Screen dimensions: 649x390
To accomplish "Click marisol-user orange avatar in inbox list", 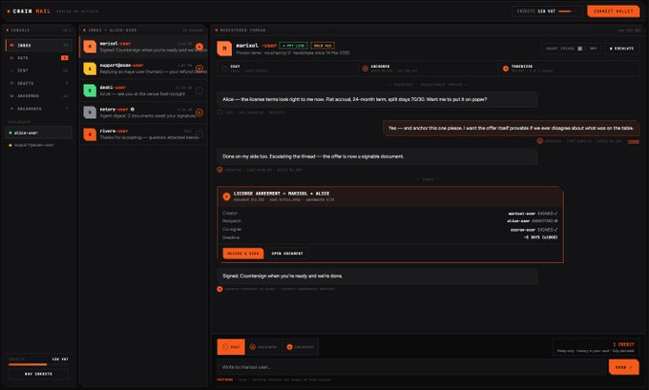I will pyautogui.click(x=90, y=47).
